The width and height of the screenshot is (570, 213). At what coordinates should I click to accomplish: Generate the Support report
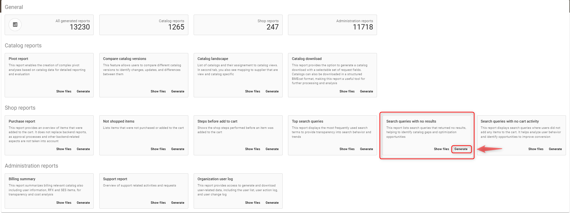(177, 203)
